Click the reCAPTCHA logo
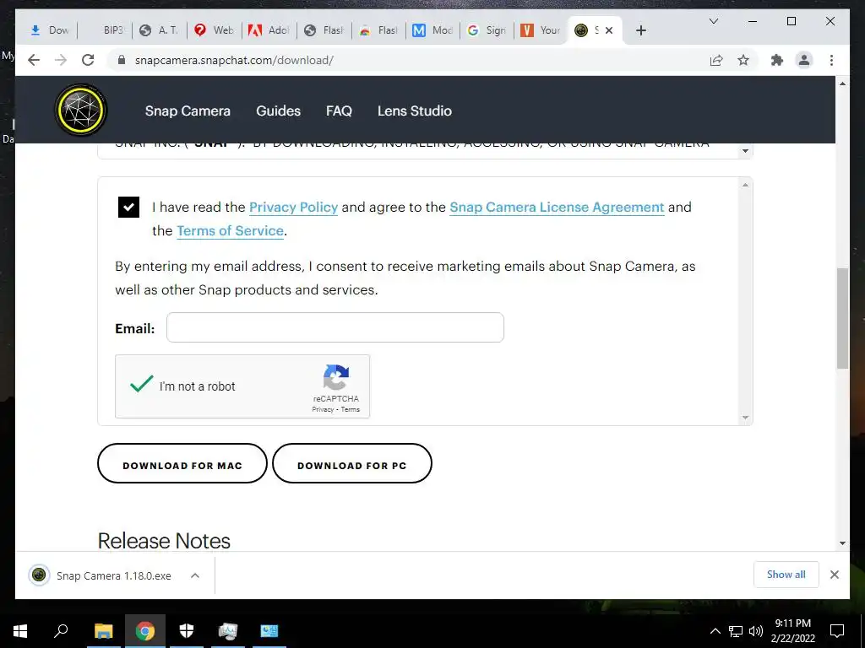The width and height of the screenshot is (865, 648). [336, 377]
